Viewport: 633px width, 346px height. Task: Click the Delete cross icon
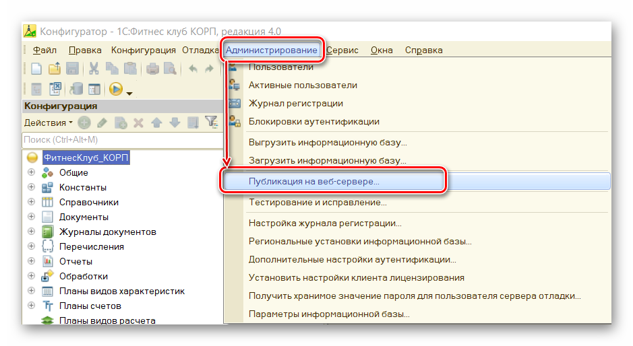tap(138, 123)
